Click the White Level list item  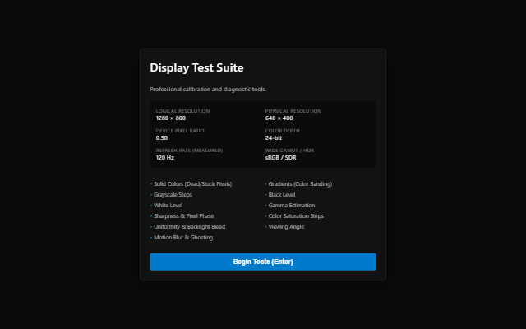pyautogui.click(x=166, y=206)
